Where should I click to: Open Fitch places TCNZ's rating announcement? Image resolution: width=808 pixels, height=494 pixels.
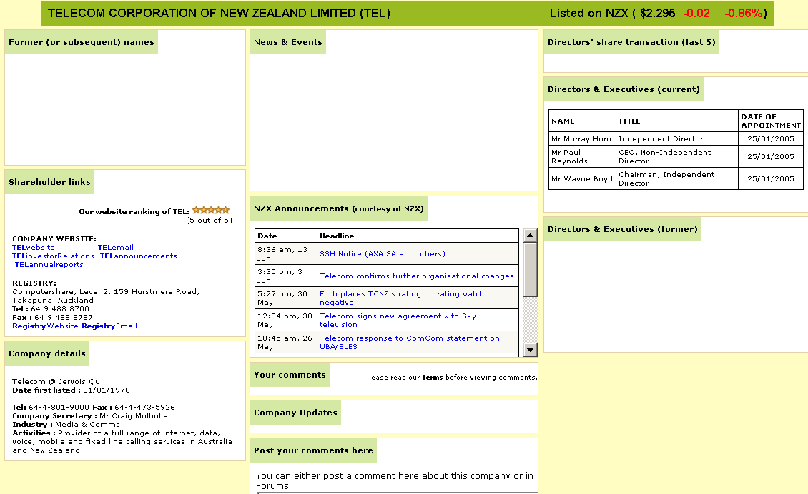pos(401,298)
